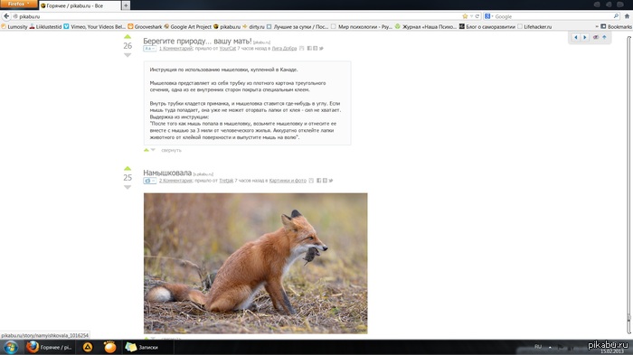Image resolution: width=633 pixels, height=355 pixels.
Task: Reload the page with the refresh icon
Action: click(477, 16)
